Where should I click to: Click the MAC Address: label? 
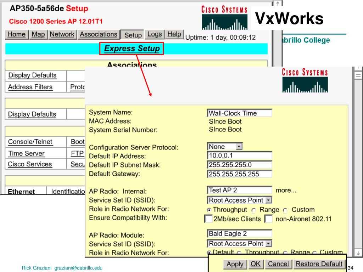(x=110, y=121)
